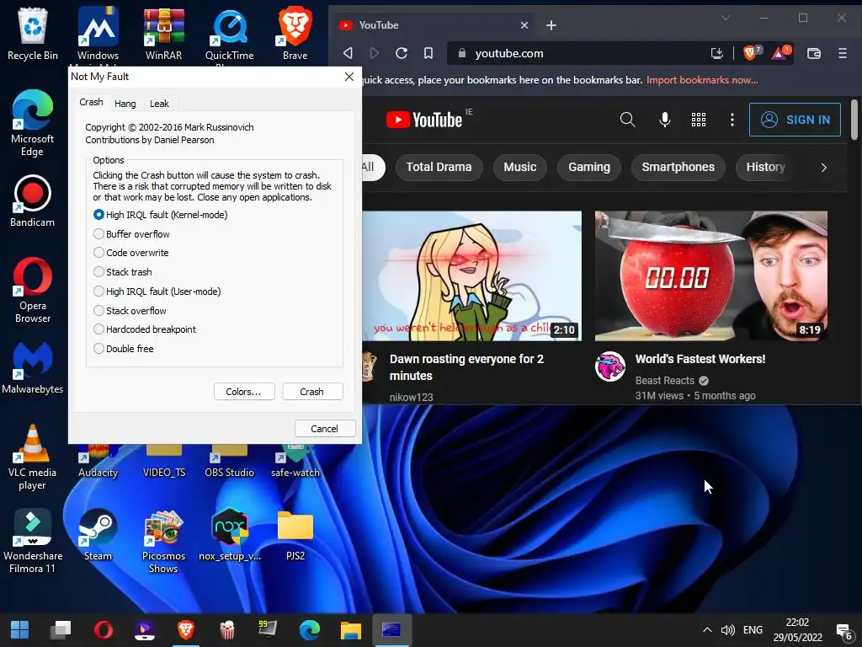Select Code overwrite radio option

[x=131, y=253]
